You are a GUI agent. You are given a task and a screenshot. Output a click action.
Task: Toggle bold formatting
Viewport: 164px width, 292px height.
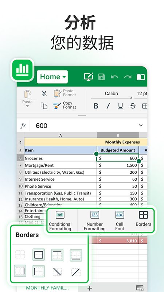pyautogui.click(x=96, y=106)
